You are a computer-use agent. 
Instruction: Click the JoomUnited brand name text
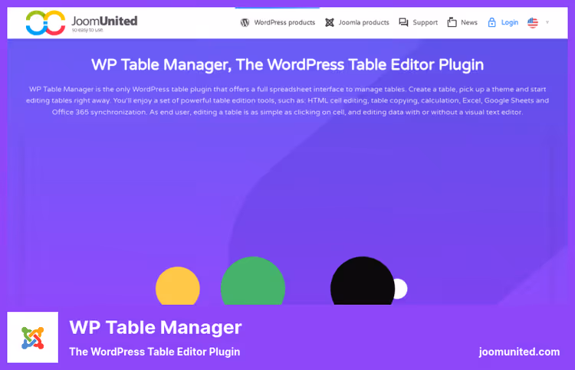point(104,21)
